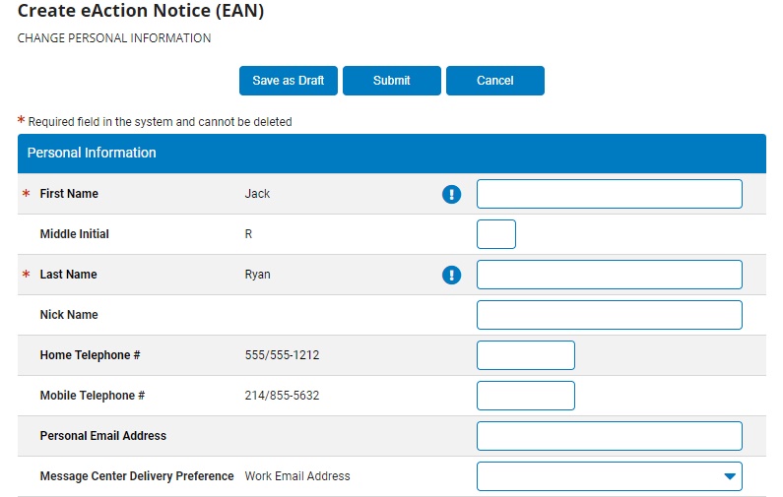The height and width of the screenshot is (497, 783).
Task: Click the mobile phone value 214/855-5632
Action: pos(282,396)
